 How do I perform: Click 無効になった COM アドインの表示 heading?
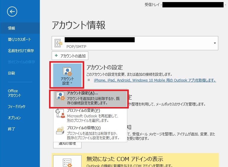(125, 159)
